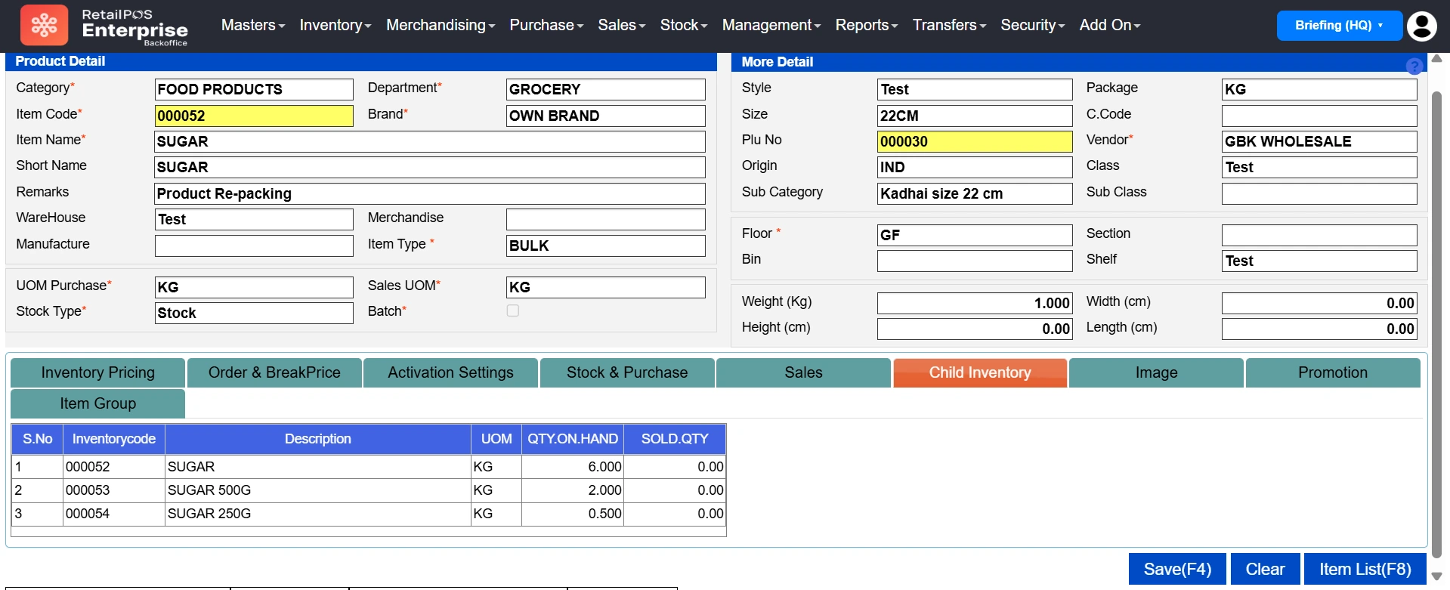Open Item List(F8)
This screenshot has height=590, width=1450.
(1365, 569)
